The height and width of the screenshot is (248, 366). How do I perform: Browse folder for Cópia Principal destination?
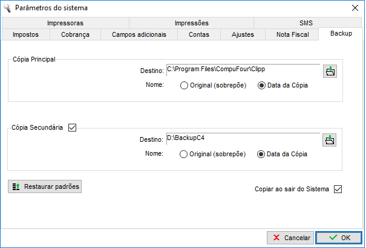(330, 71)
